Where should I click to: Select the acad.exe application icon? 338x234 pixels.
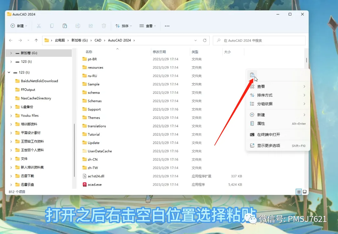click(84, 184)
